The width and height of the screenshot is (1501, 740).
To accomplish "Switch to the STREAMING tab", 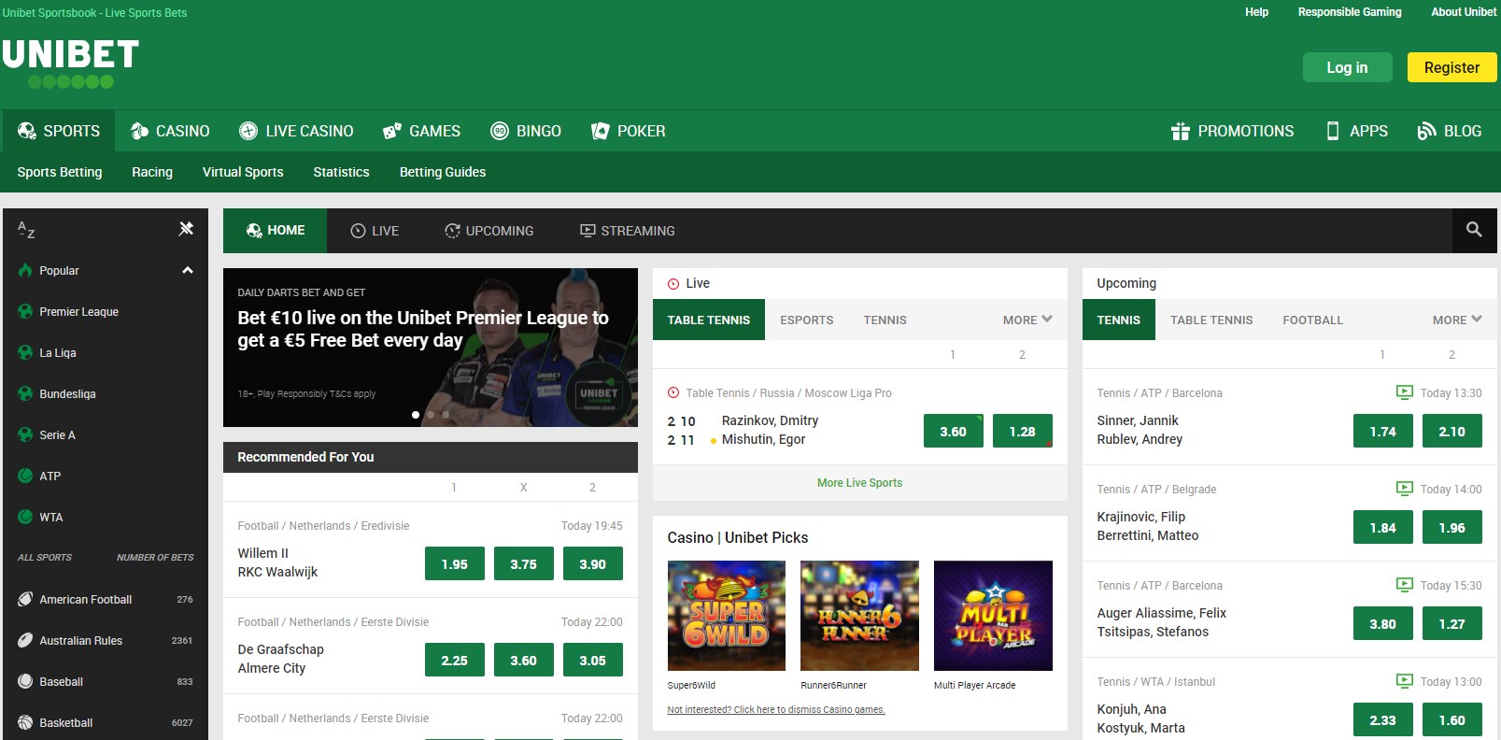I will pyautogui.click(x=628, y=231).
